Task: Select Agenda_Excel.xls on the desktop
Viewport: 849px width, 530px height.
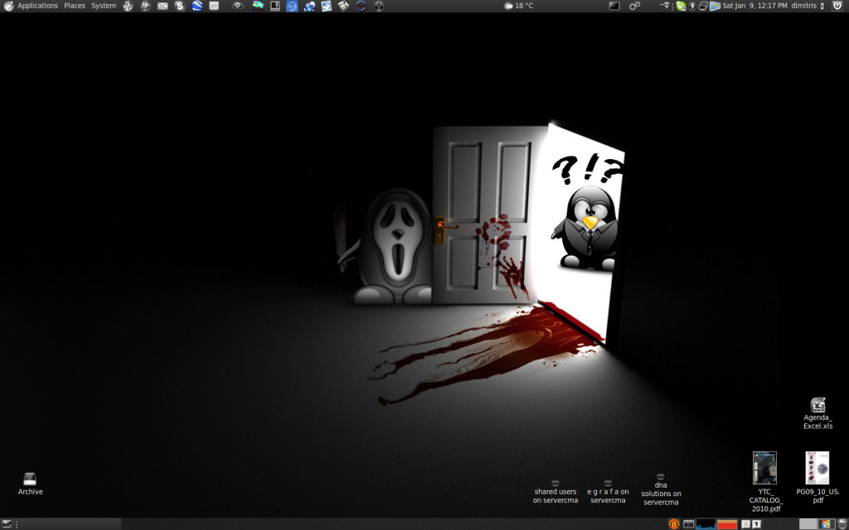Action: click(x=817, y=414)
